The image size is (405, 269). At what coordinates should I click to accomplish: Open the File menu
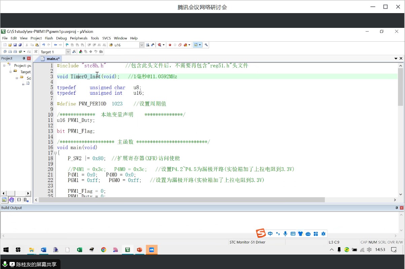click(5, 38)
